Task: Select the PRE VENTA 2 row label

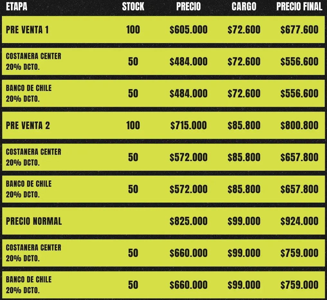Action: pos(28,125)
